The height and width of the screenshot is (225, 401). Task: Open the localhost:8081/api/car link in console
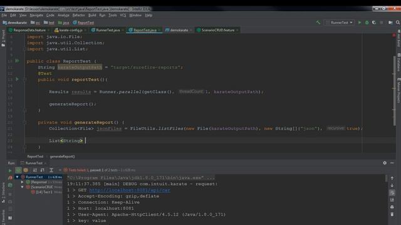(130, 190)
